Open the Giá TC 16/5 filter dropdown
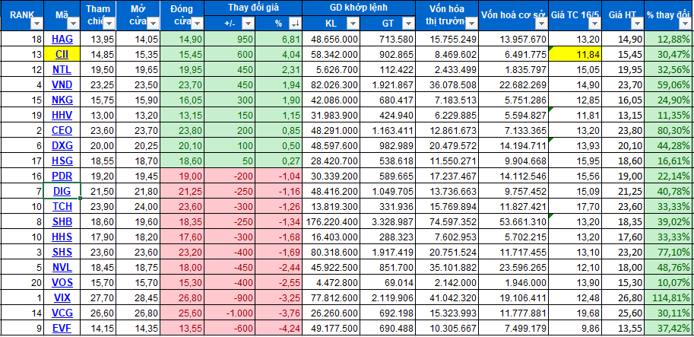694x337 pixels. (594, 24)
